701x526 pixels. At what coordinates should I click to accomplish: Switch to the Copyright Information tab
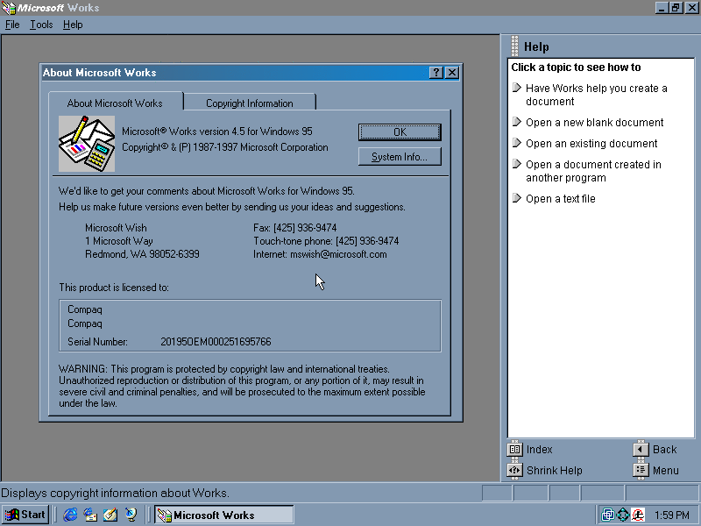pos(250,103)
